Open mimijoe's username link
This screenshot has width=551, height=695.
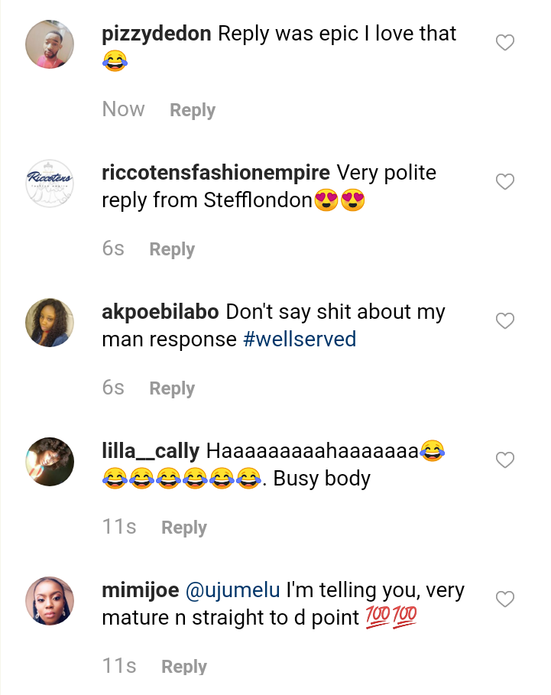pos(140,591)
